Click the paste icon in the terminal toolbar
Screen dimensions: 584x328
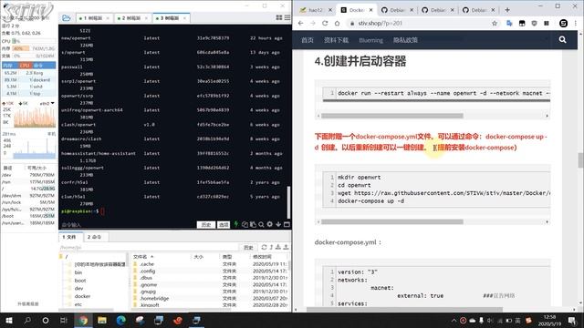pos(253,224)
